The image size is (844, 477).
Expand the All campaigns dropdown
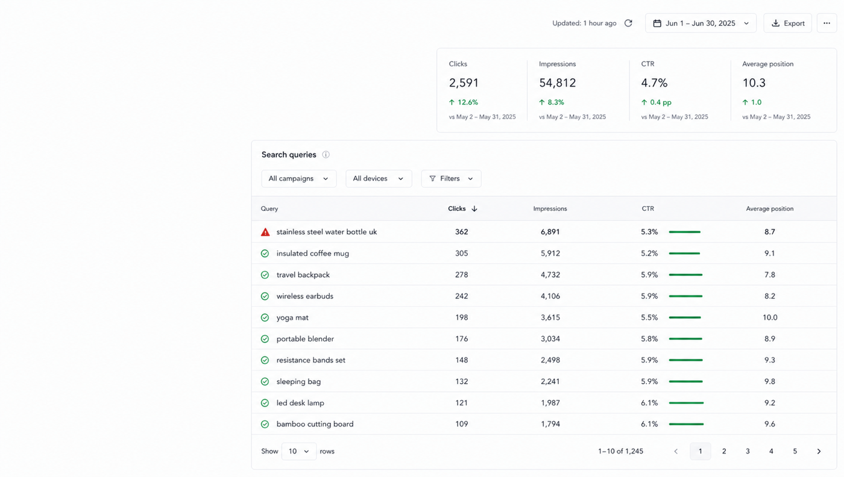pyautogui.click(x=298, y=178)
